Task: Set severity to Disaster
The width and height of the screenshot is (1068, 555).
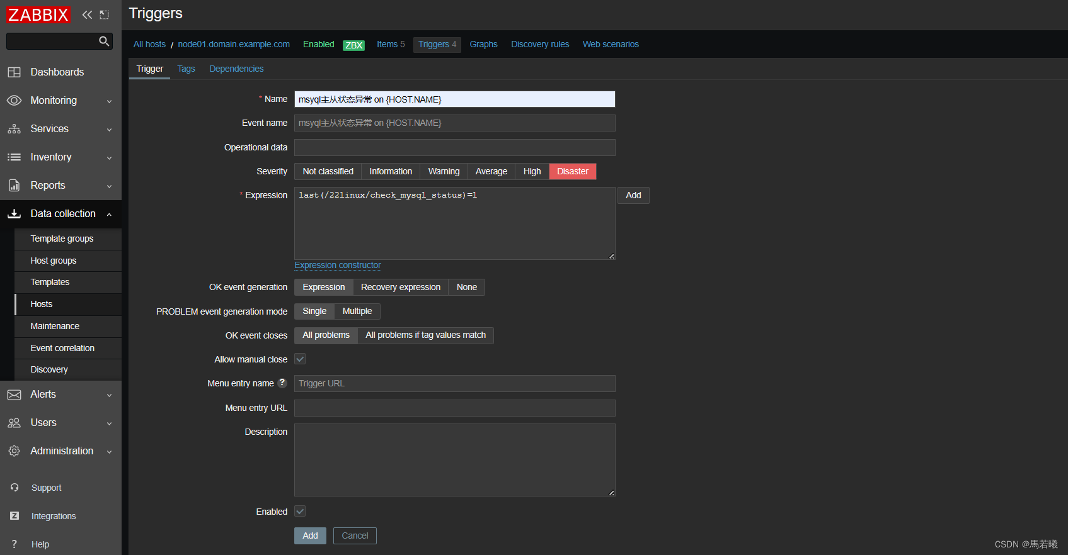Action: click(572, 171)
